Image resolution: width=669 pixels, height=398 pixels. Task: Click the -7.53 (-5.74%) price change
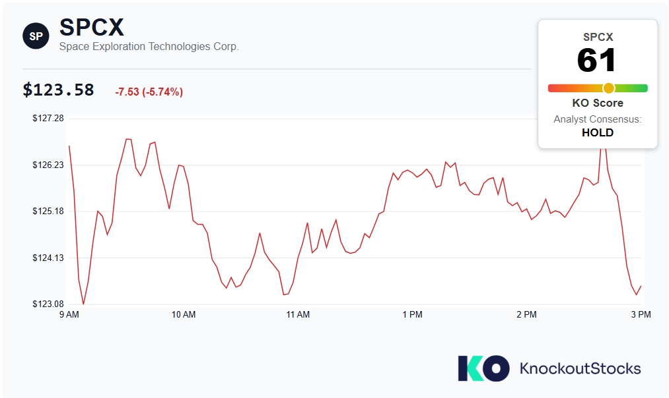(149, 92)
